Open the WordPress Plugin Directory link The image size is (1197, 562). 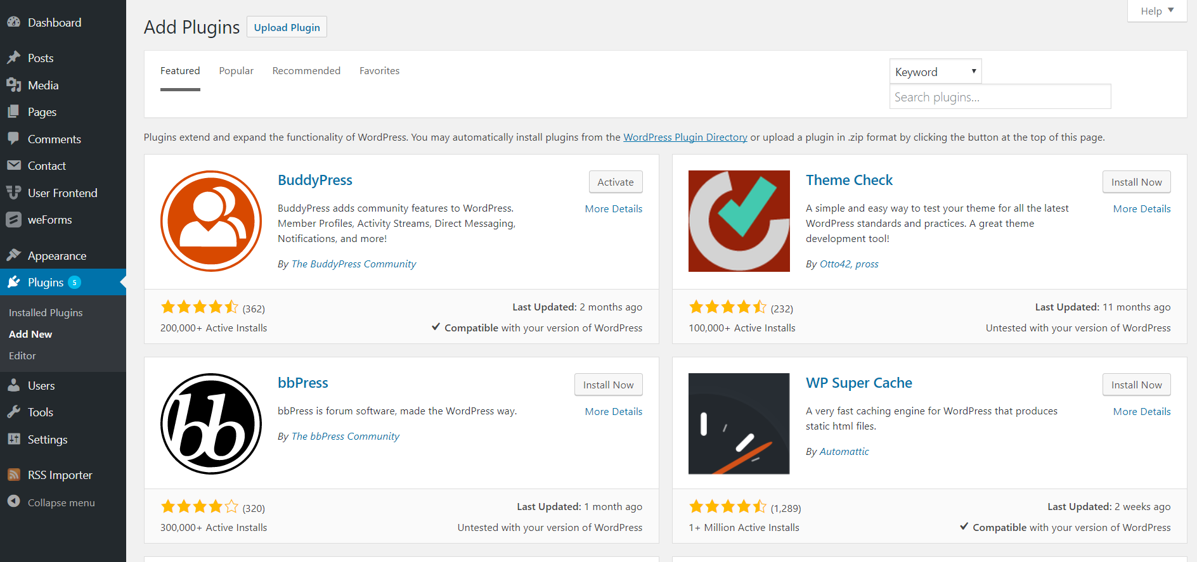pos(685,137)
